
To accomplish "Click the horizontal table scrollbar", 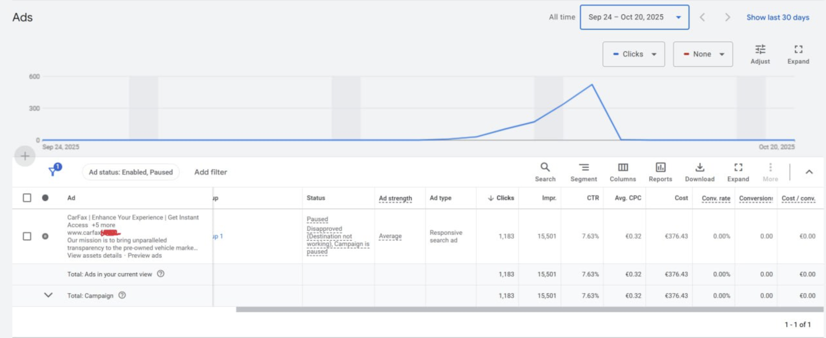I will point(529,309).
